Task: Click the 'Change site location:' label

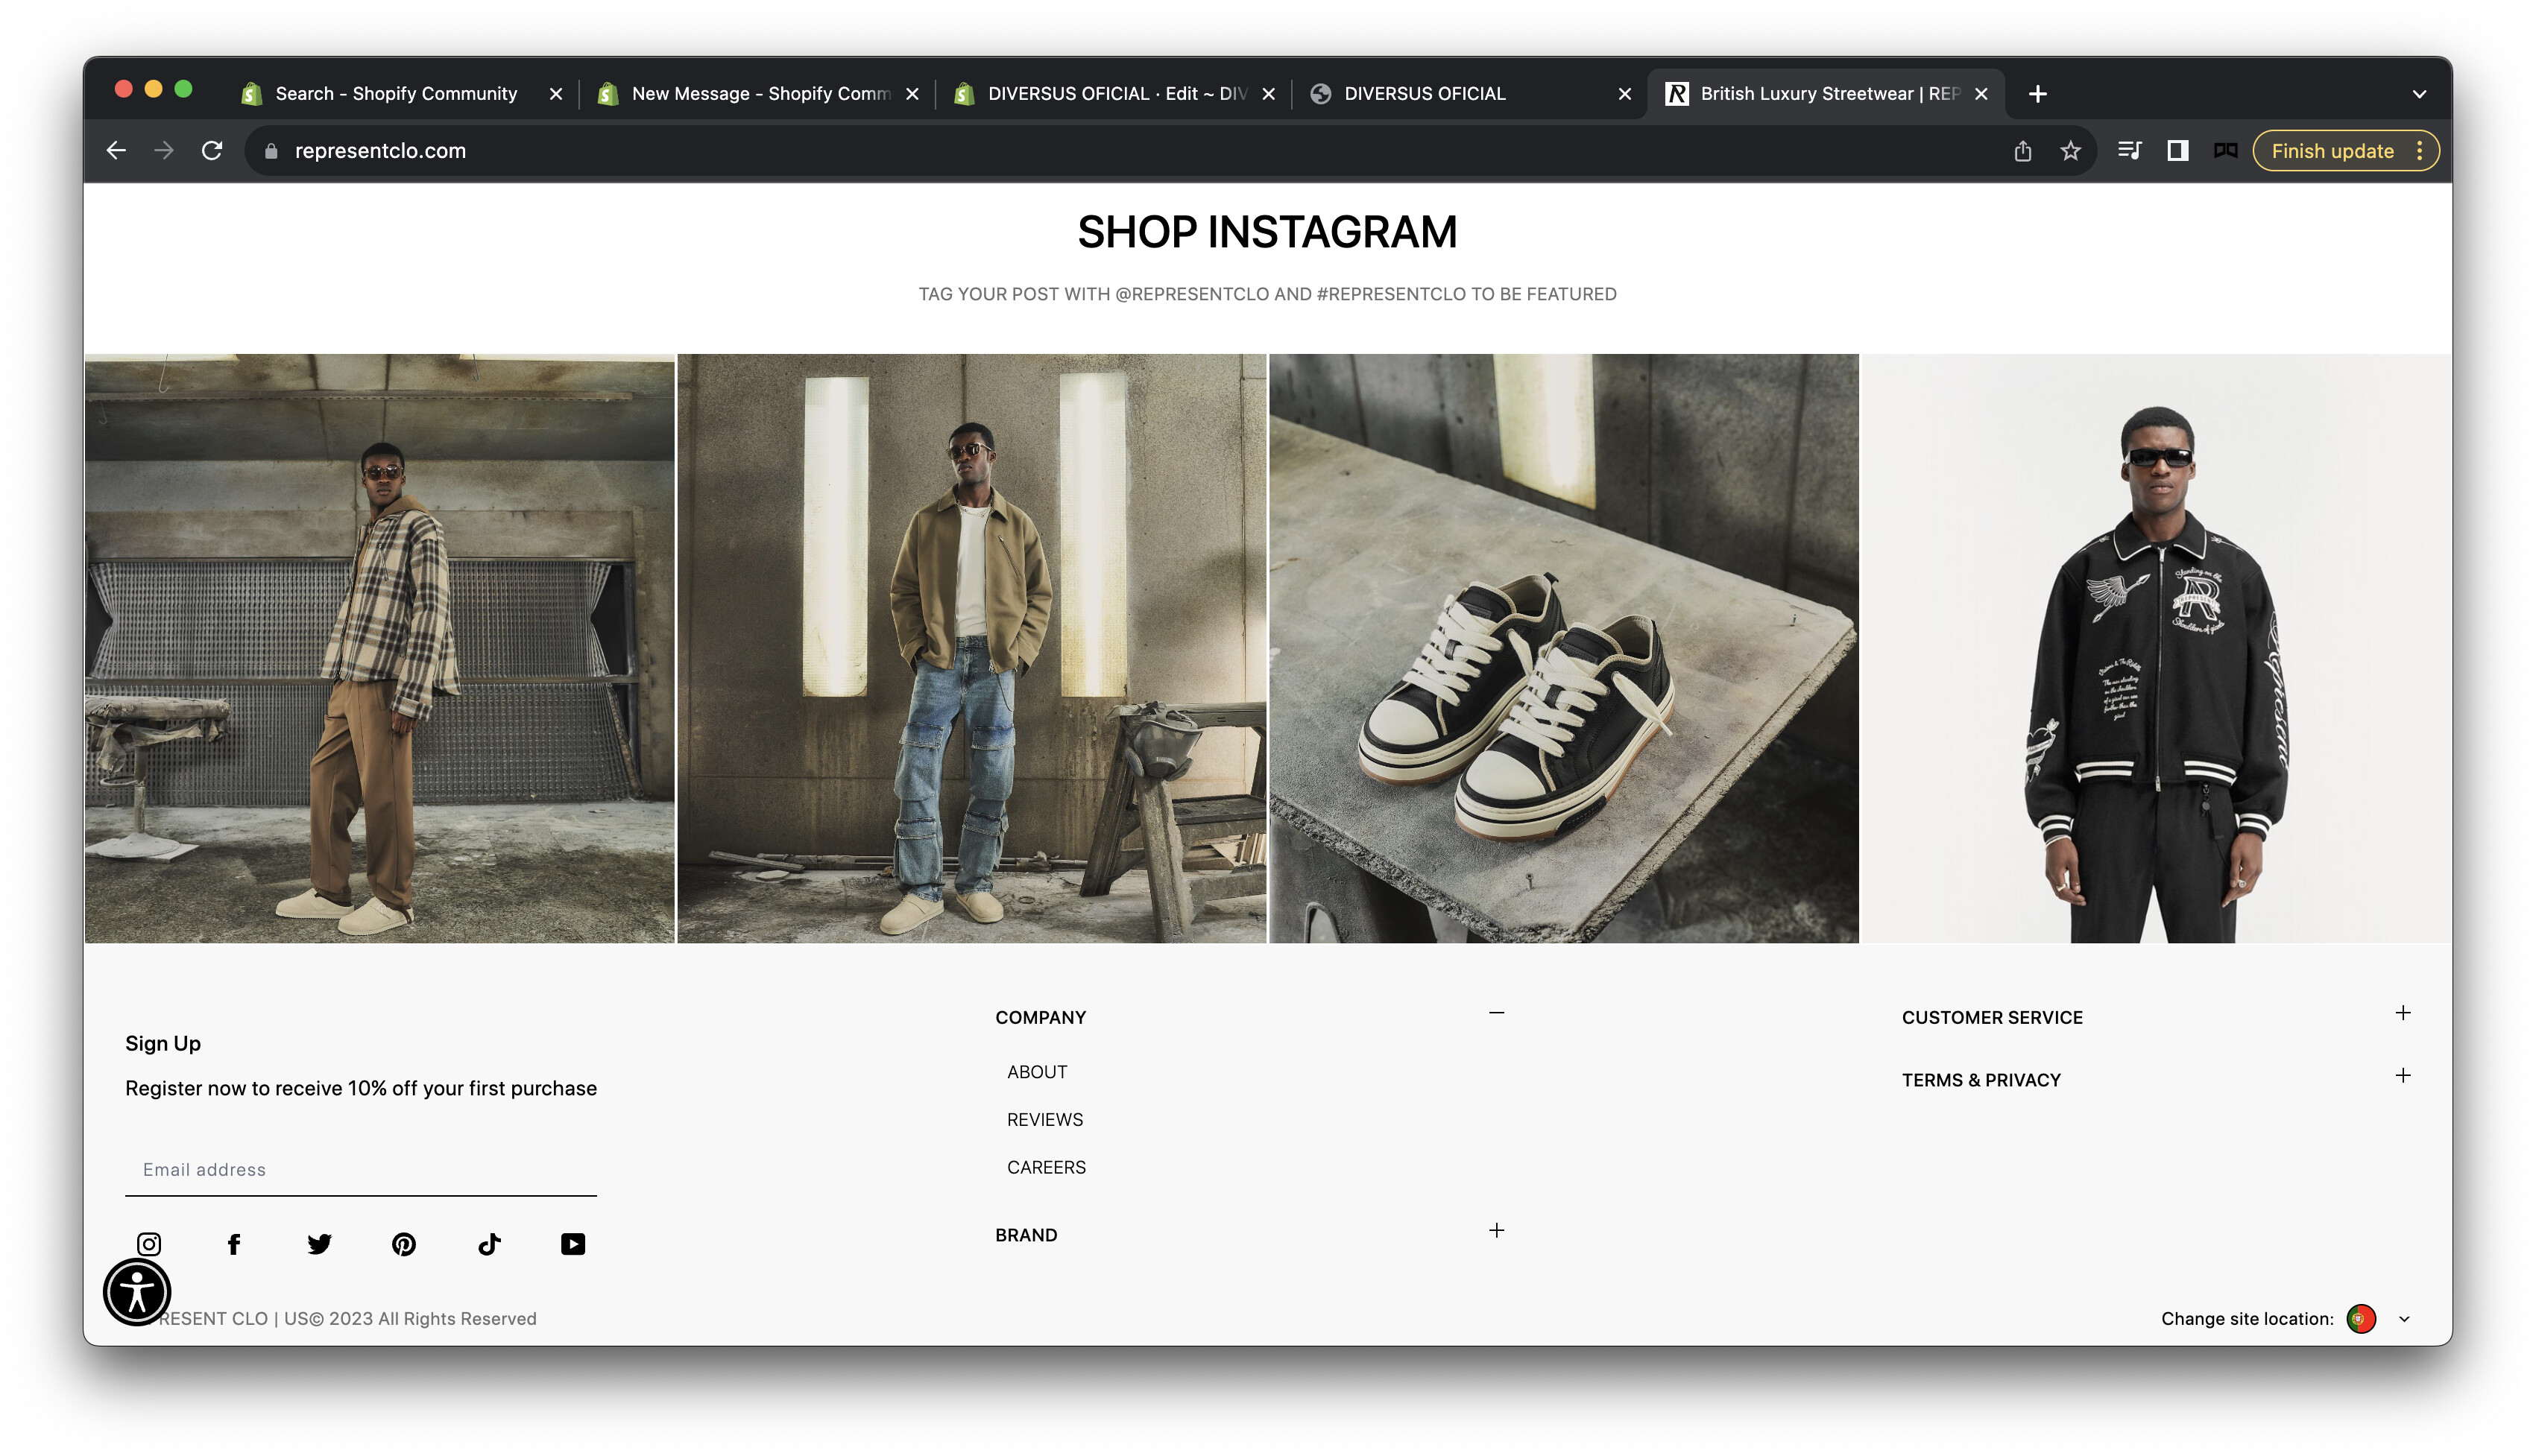Action: (x=2247, y=1319)
